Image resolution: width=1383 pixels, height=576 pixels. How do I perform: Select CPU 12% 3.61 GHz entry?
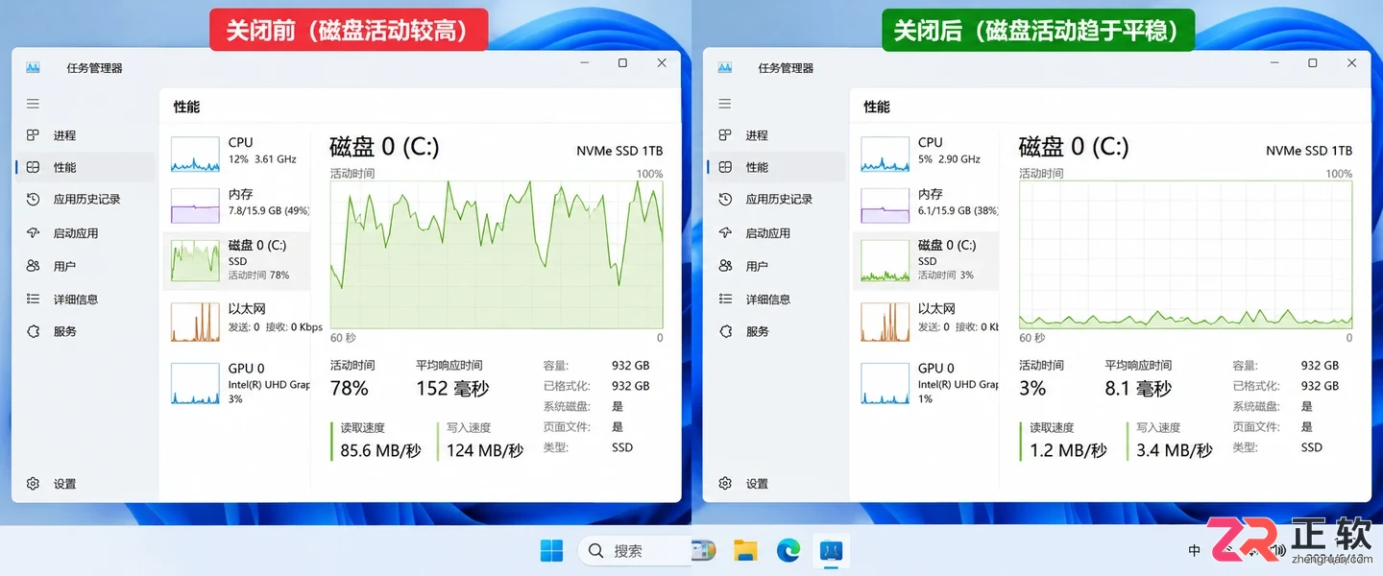pyautogui.click(x=236, y=153)
